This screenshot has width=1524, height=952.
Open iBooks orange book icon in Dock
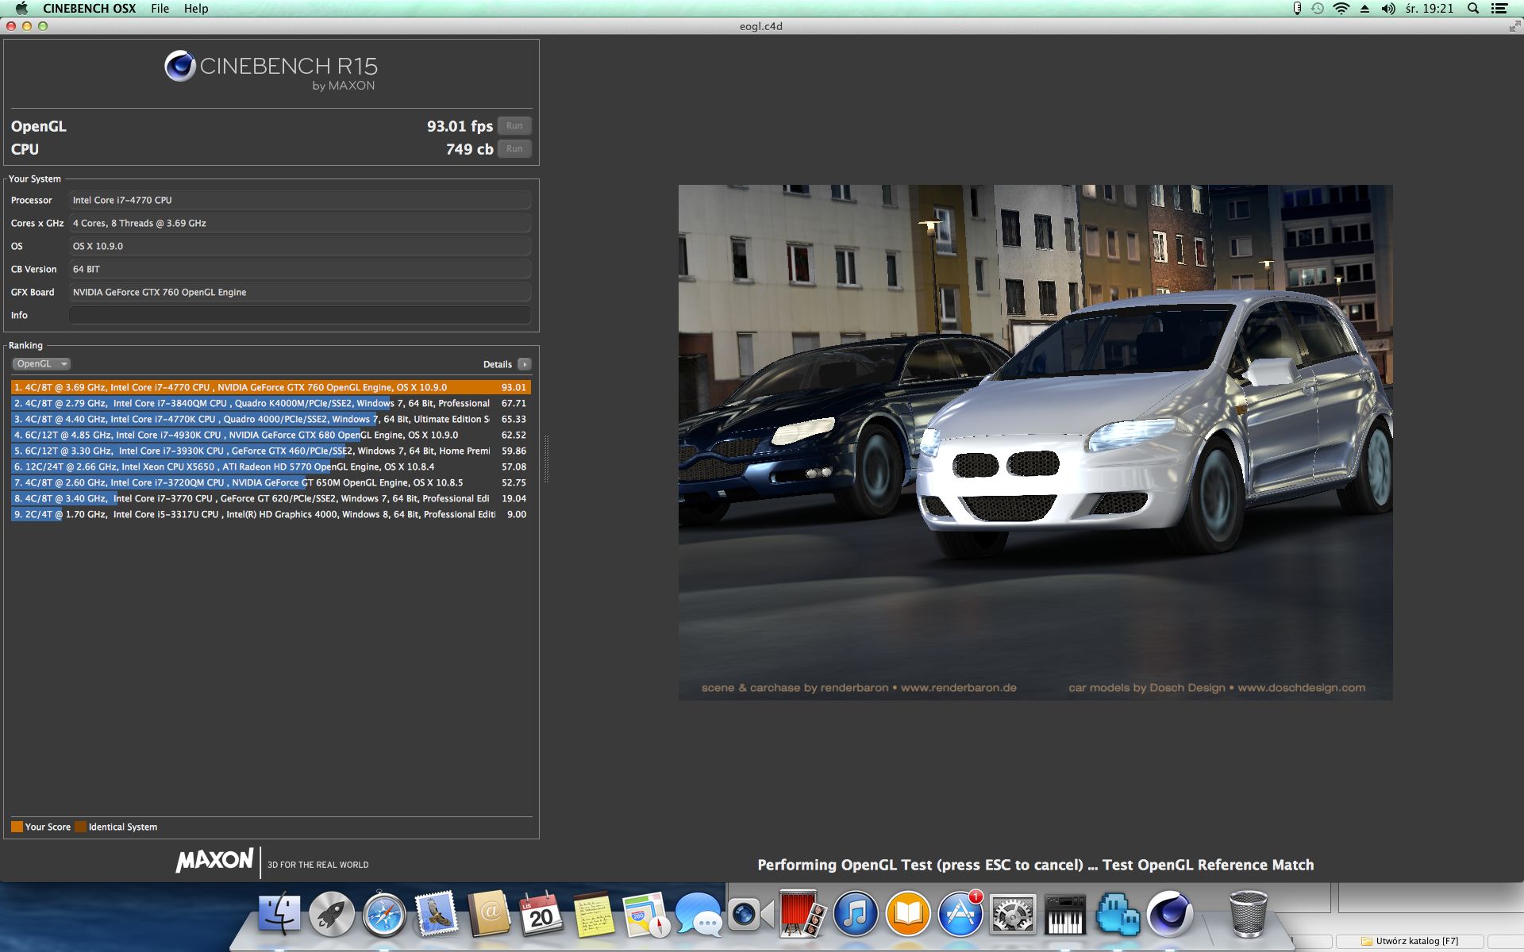[907, 914]
